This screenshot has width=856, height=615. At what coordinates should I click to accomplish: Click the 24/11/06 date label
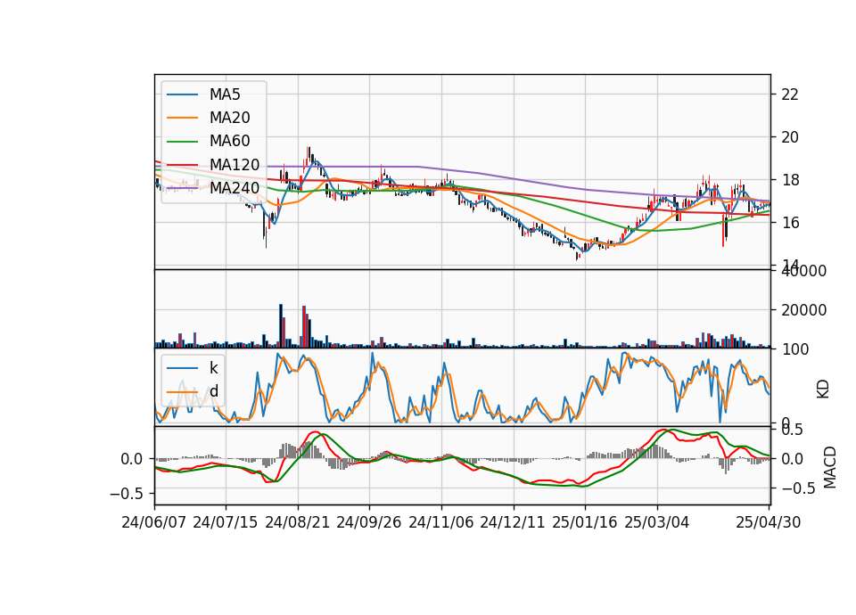click(441, 522)
